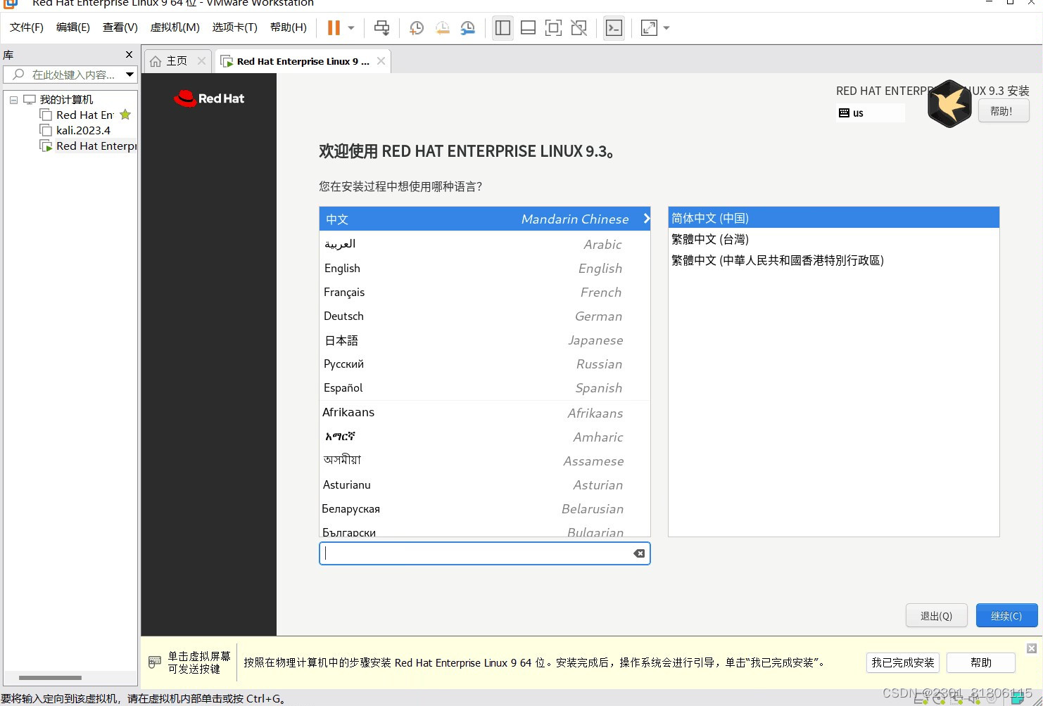Toggle the library sidebar view

[502, 28]
